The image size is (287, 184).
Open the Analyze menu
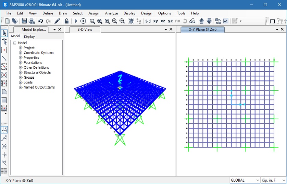111,13
